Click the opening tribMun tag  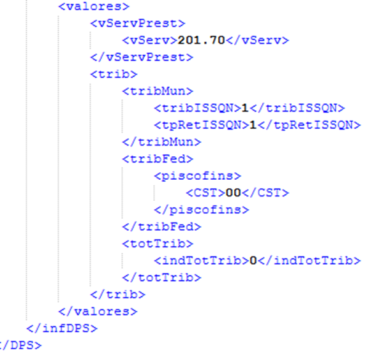click(158, 91)
